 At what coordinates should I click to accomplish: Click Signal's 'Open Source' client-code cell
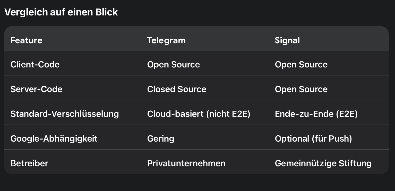pyautogui.click(x=301, y=64)
